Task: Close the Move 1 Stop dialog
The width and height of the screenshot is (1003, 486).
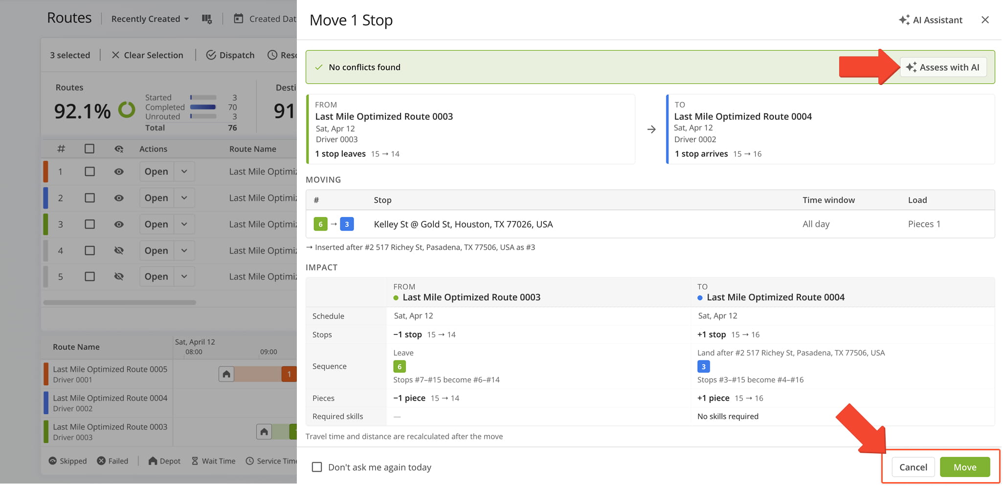Action: (x=985, y=20)
